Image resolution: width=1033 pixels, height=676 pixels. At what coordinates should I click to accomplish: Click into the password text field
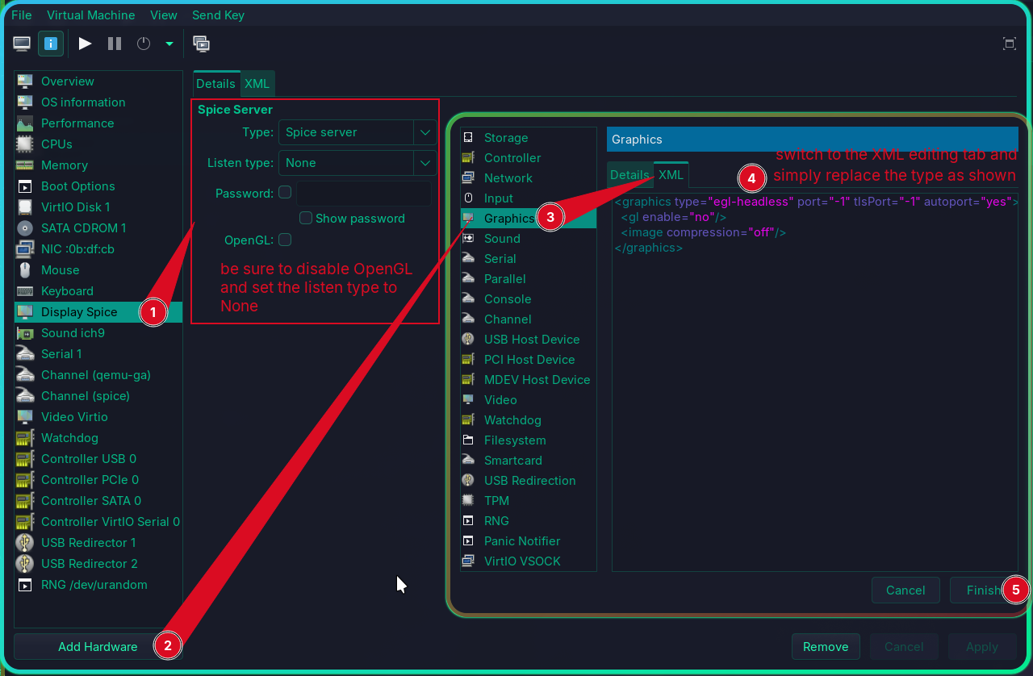pyautogui.click(x=363, y=194)
